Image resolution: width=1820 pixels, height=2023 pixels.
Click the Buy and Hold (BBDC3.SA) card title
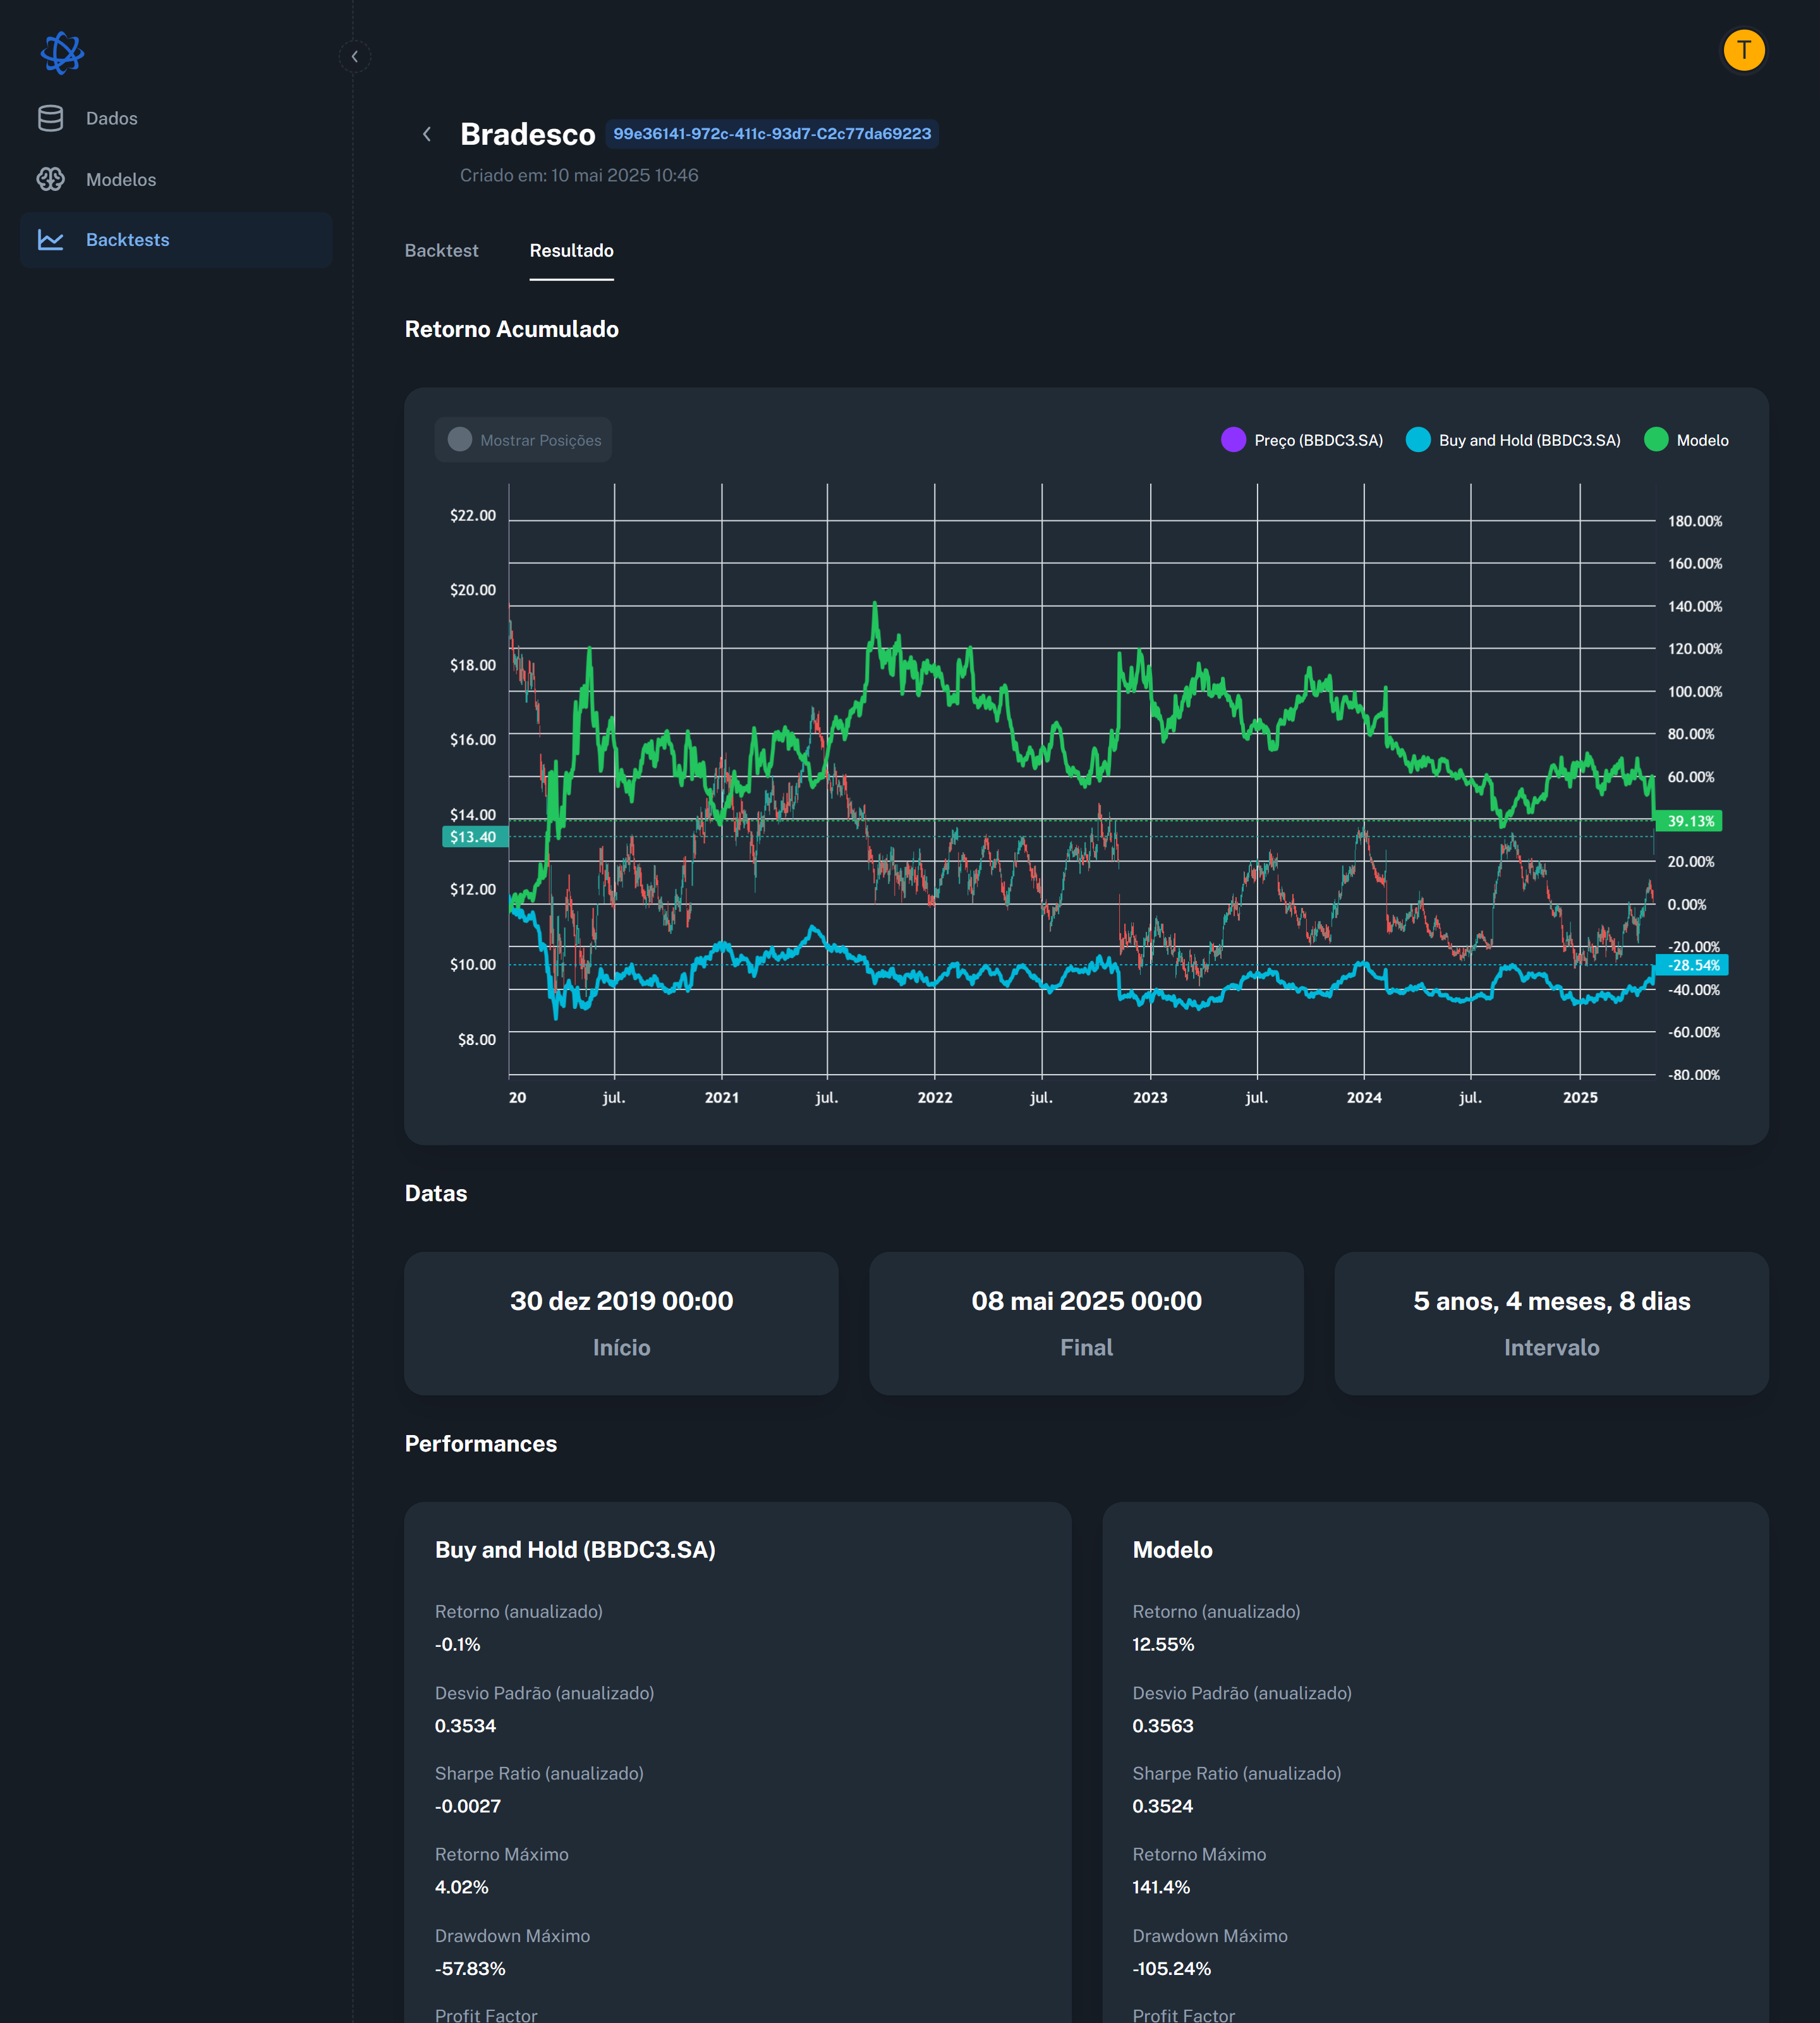pyautogui.click(x=575, y=1549)
